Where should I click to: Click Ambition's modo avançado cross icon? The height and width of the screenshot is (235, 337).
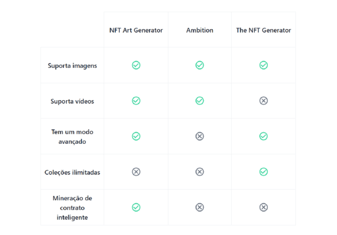(199, 136)
